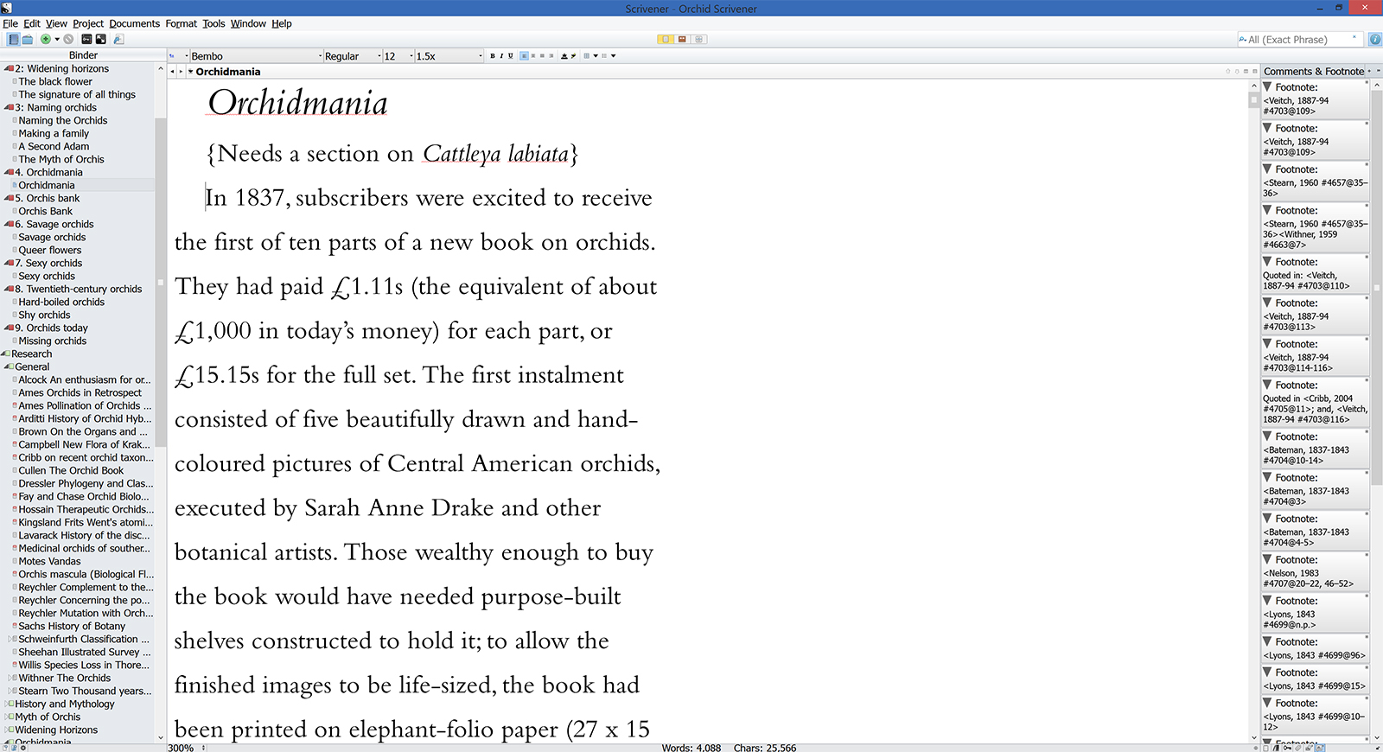
Task: Toggle the Inspector panel with info icon
Action: click(x=1375, y=39)
